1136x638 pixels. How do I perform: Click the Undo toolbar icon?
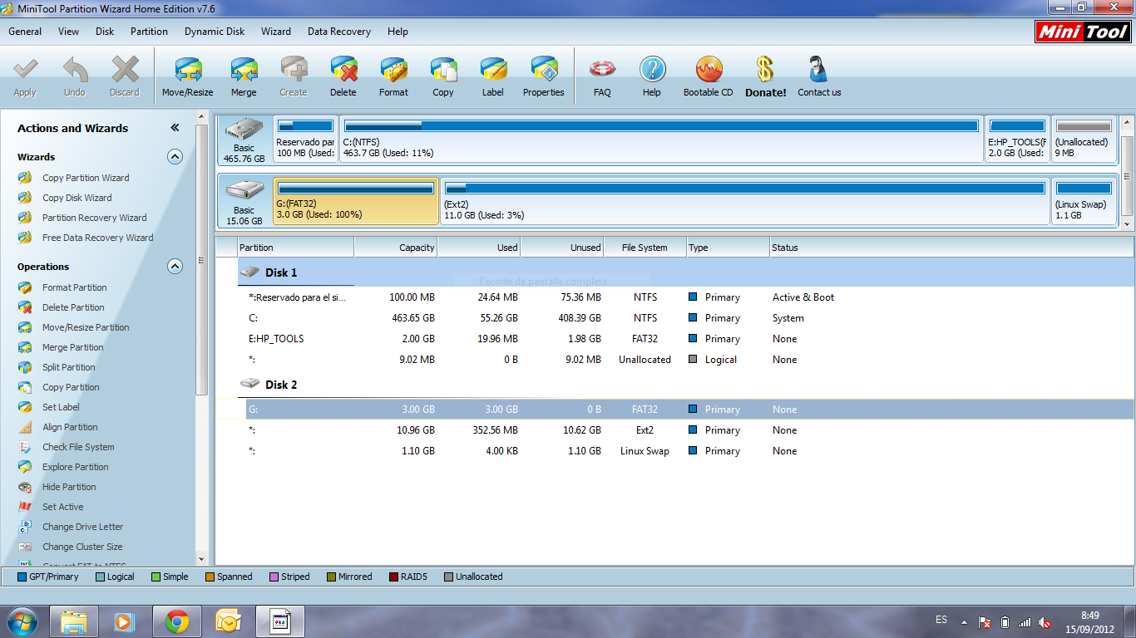[75, 70]
